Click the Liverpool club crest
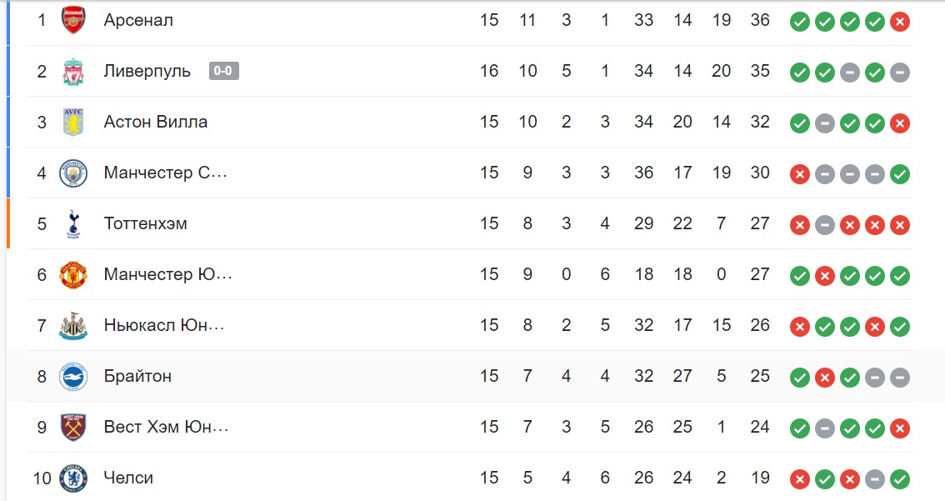This screenshot has height=501, width=945. point(73,72)
